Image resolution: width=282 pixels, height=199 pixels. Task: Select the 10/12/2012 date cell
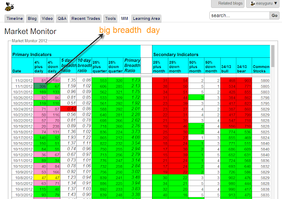[x=22, y=155]
